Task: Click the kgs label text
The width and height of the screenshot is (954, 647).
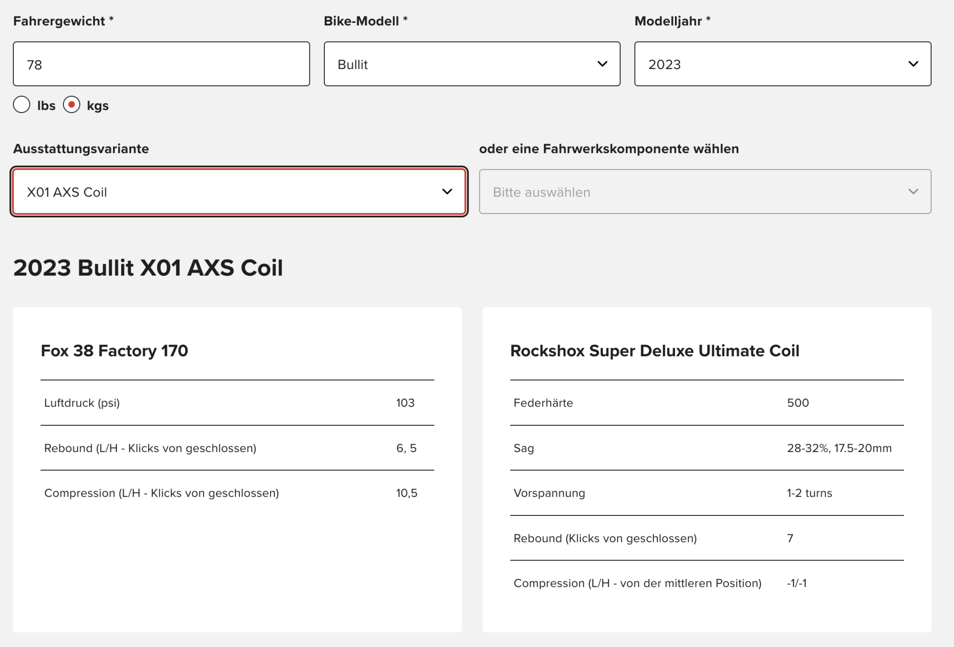Action: pyautogui.click(x=98, y=105)
